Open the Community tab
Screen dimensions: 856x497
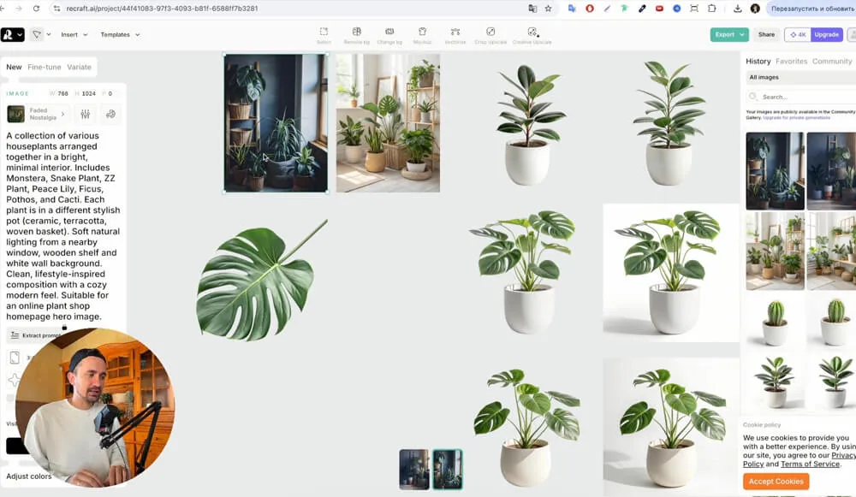(x=832, y=61)
